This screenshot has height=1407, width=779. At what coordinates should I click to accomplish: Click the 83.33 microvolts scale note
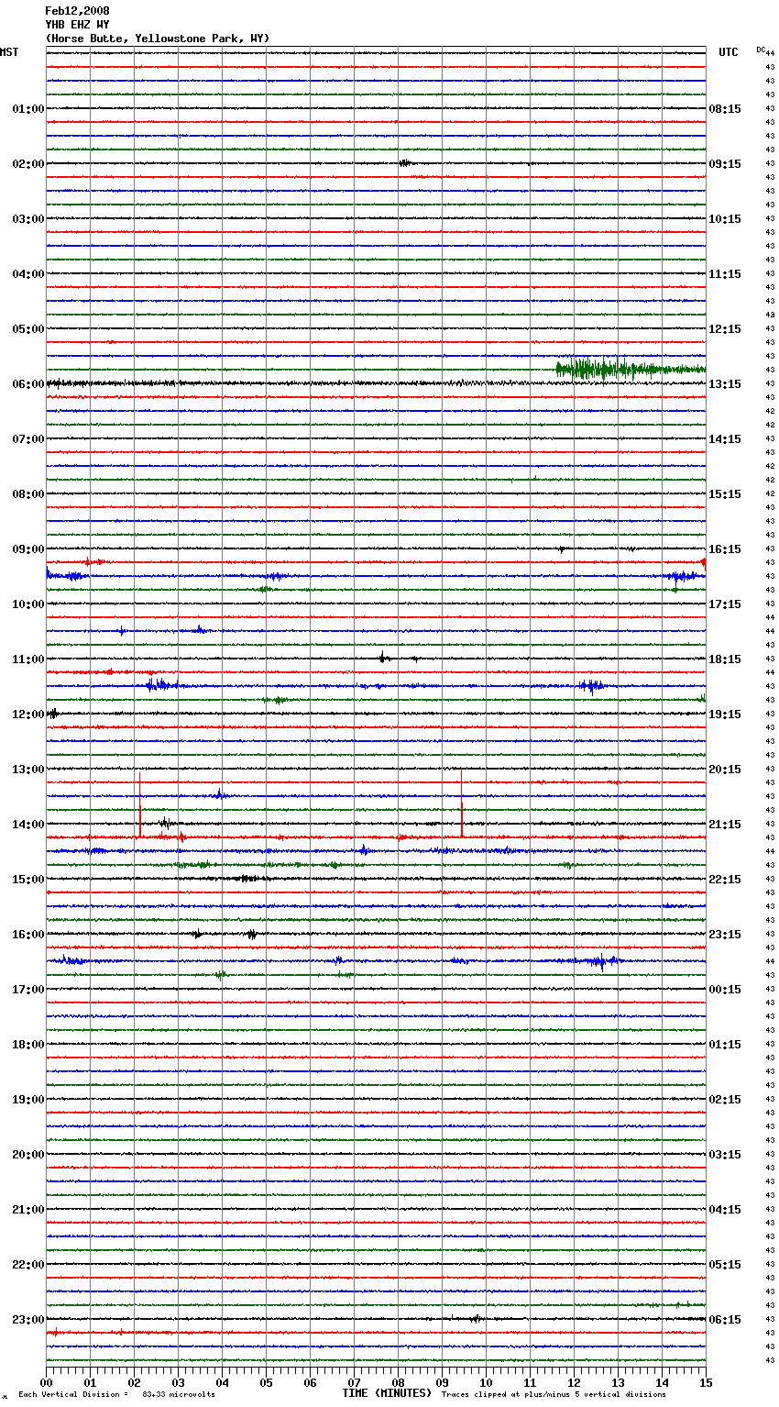coord(178,1394)
